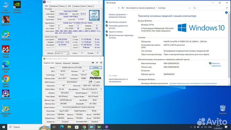Click the volume icon in system tray
The height and width of the screenshot is (130, 231).
(206, 127)
